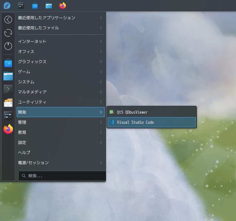
Task: Expand the ユーティリティ category chevron
Action: point(101,102)
